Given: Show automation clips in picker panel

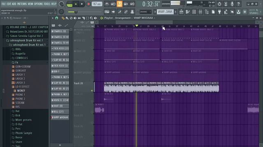Looking at the screenshot, I should click(66, 25).
